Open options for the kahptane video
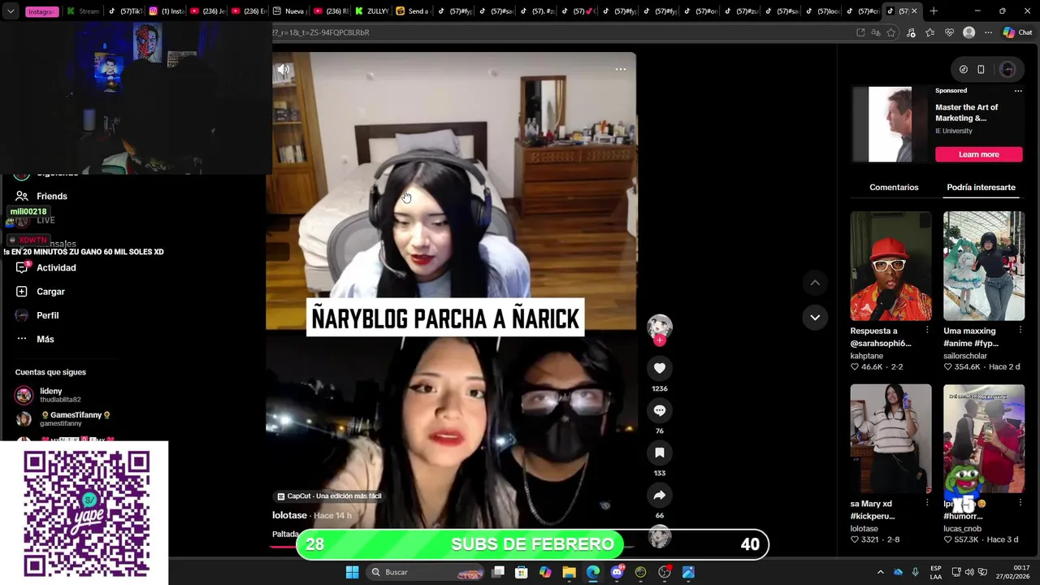1040x585 pixels. click(x=927, y=330)
